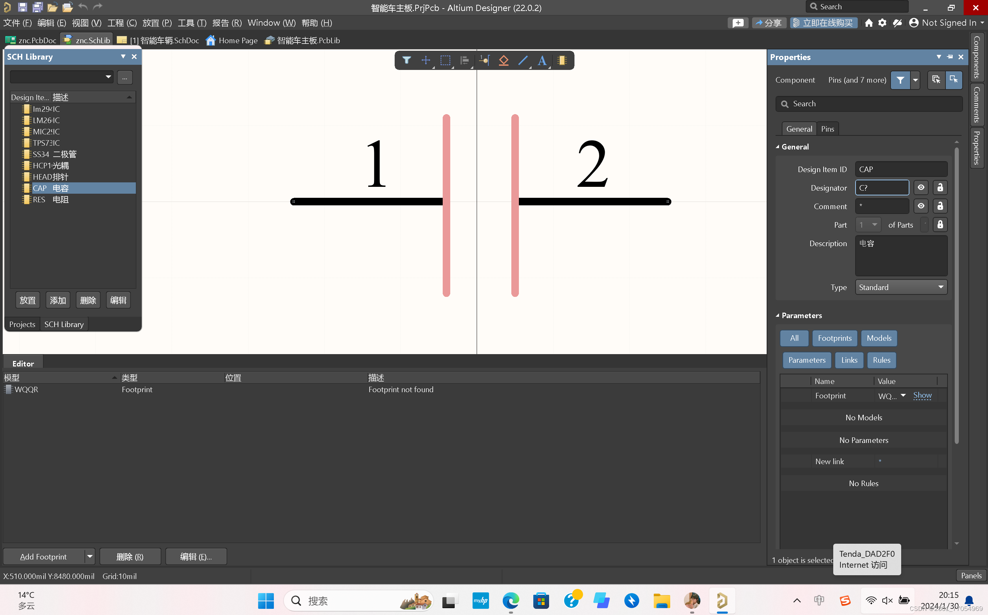This screenshot has height=615, width=988.
Task: Toggle Designator visibility eye icon
Action: (921, 188)
